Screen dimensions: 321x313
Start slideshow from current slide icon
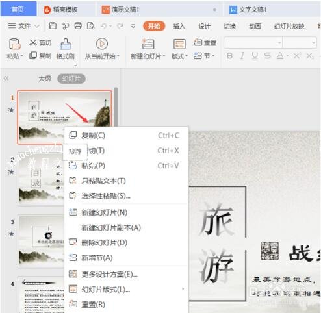coord(102,44)
